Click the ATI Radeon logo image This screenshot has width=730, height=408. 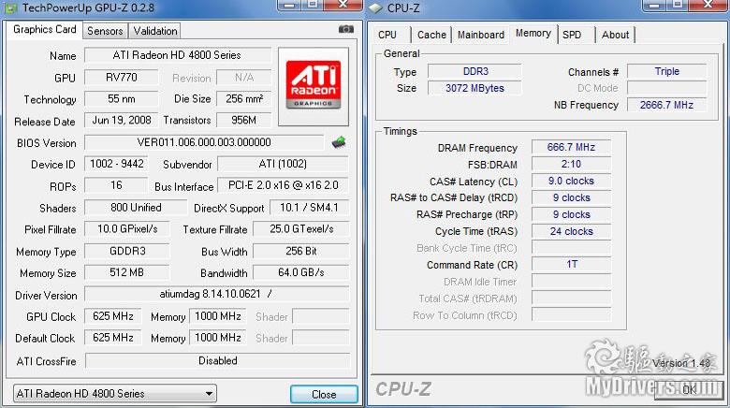click(314, 86)
